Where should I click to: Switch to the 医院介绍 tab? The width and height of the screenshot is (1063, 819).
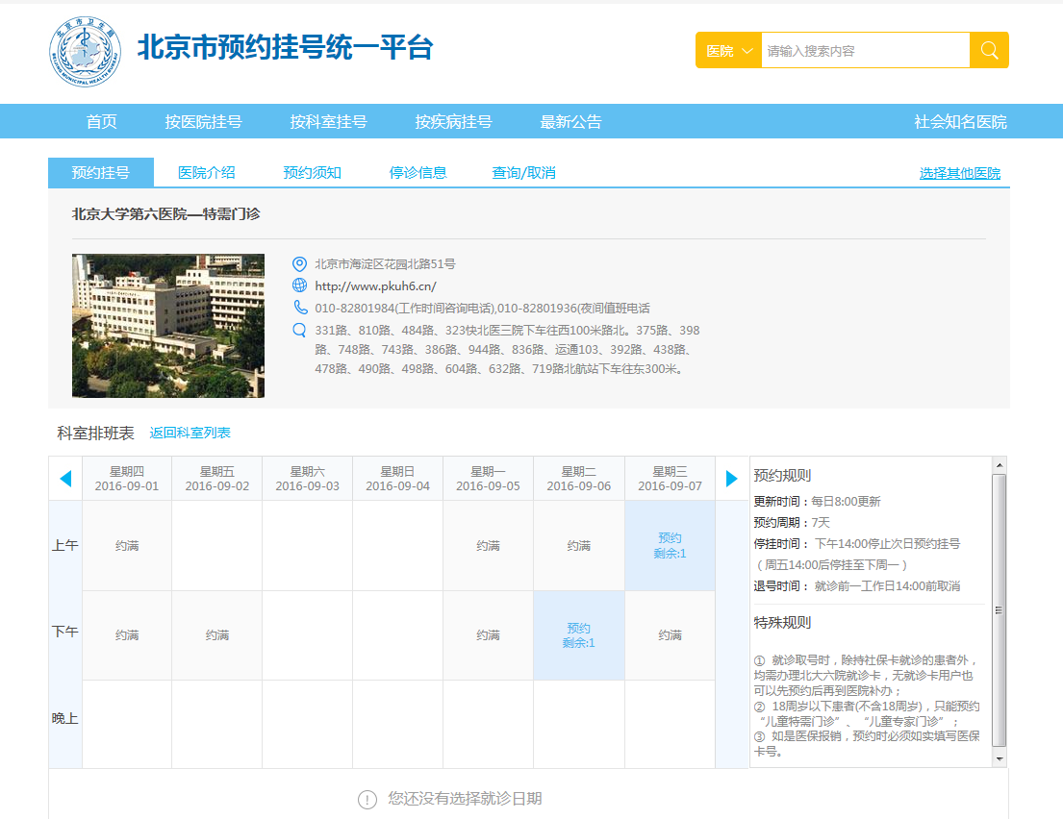click(207, 173)
